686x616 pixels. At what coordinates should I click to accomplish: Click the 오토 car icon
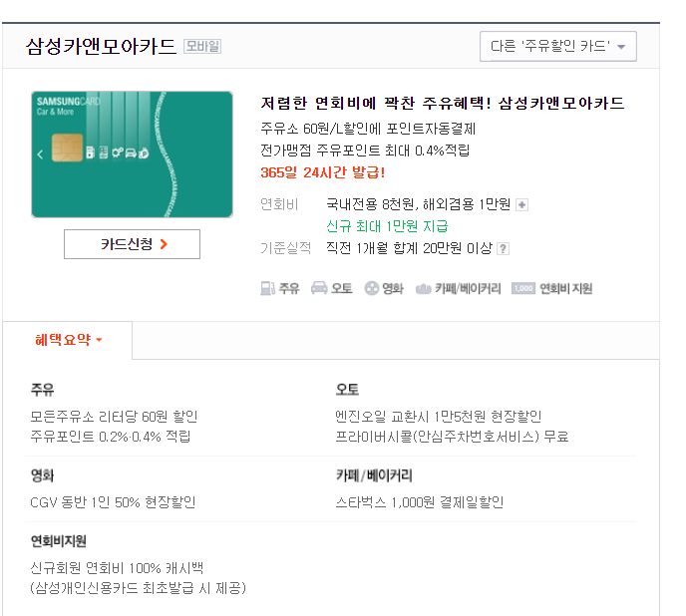click(x=319, y=288)
